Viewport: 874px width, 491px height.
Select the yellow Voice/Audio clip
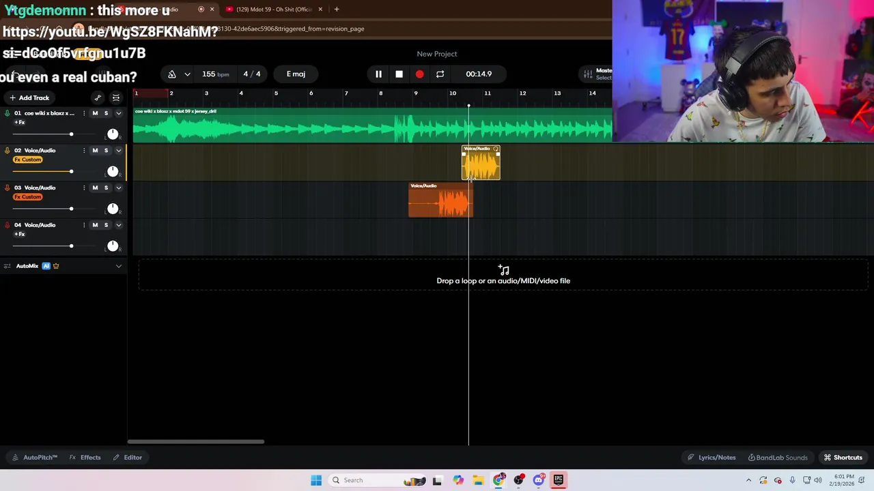coord(481,163)
